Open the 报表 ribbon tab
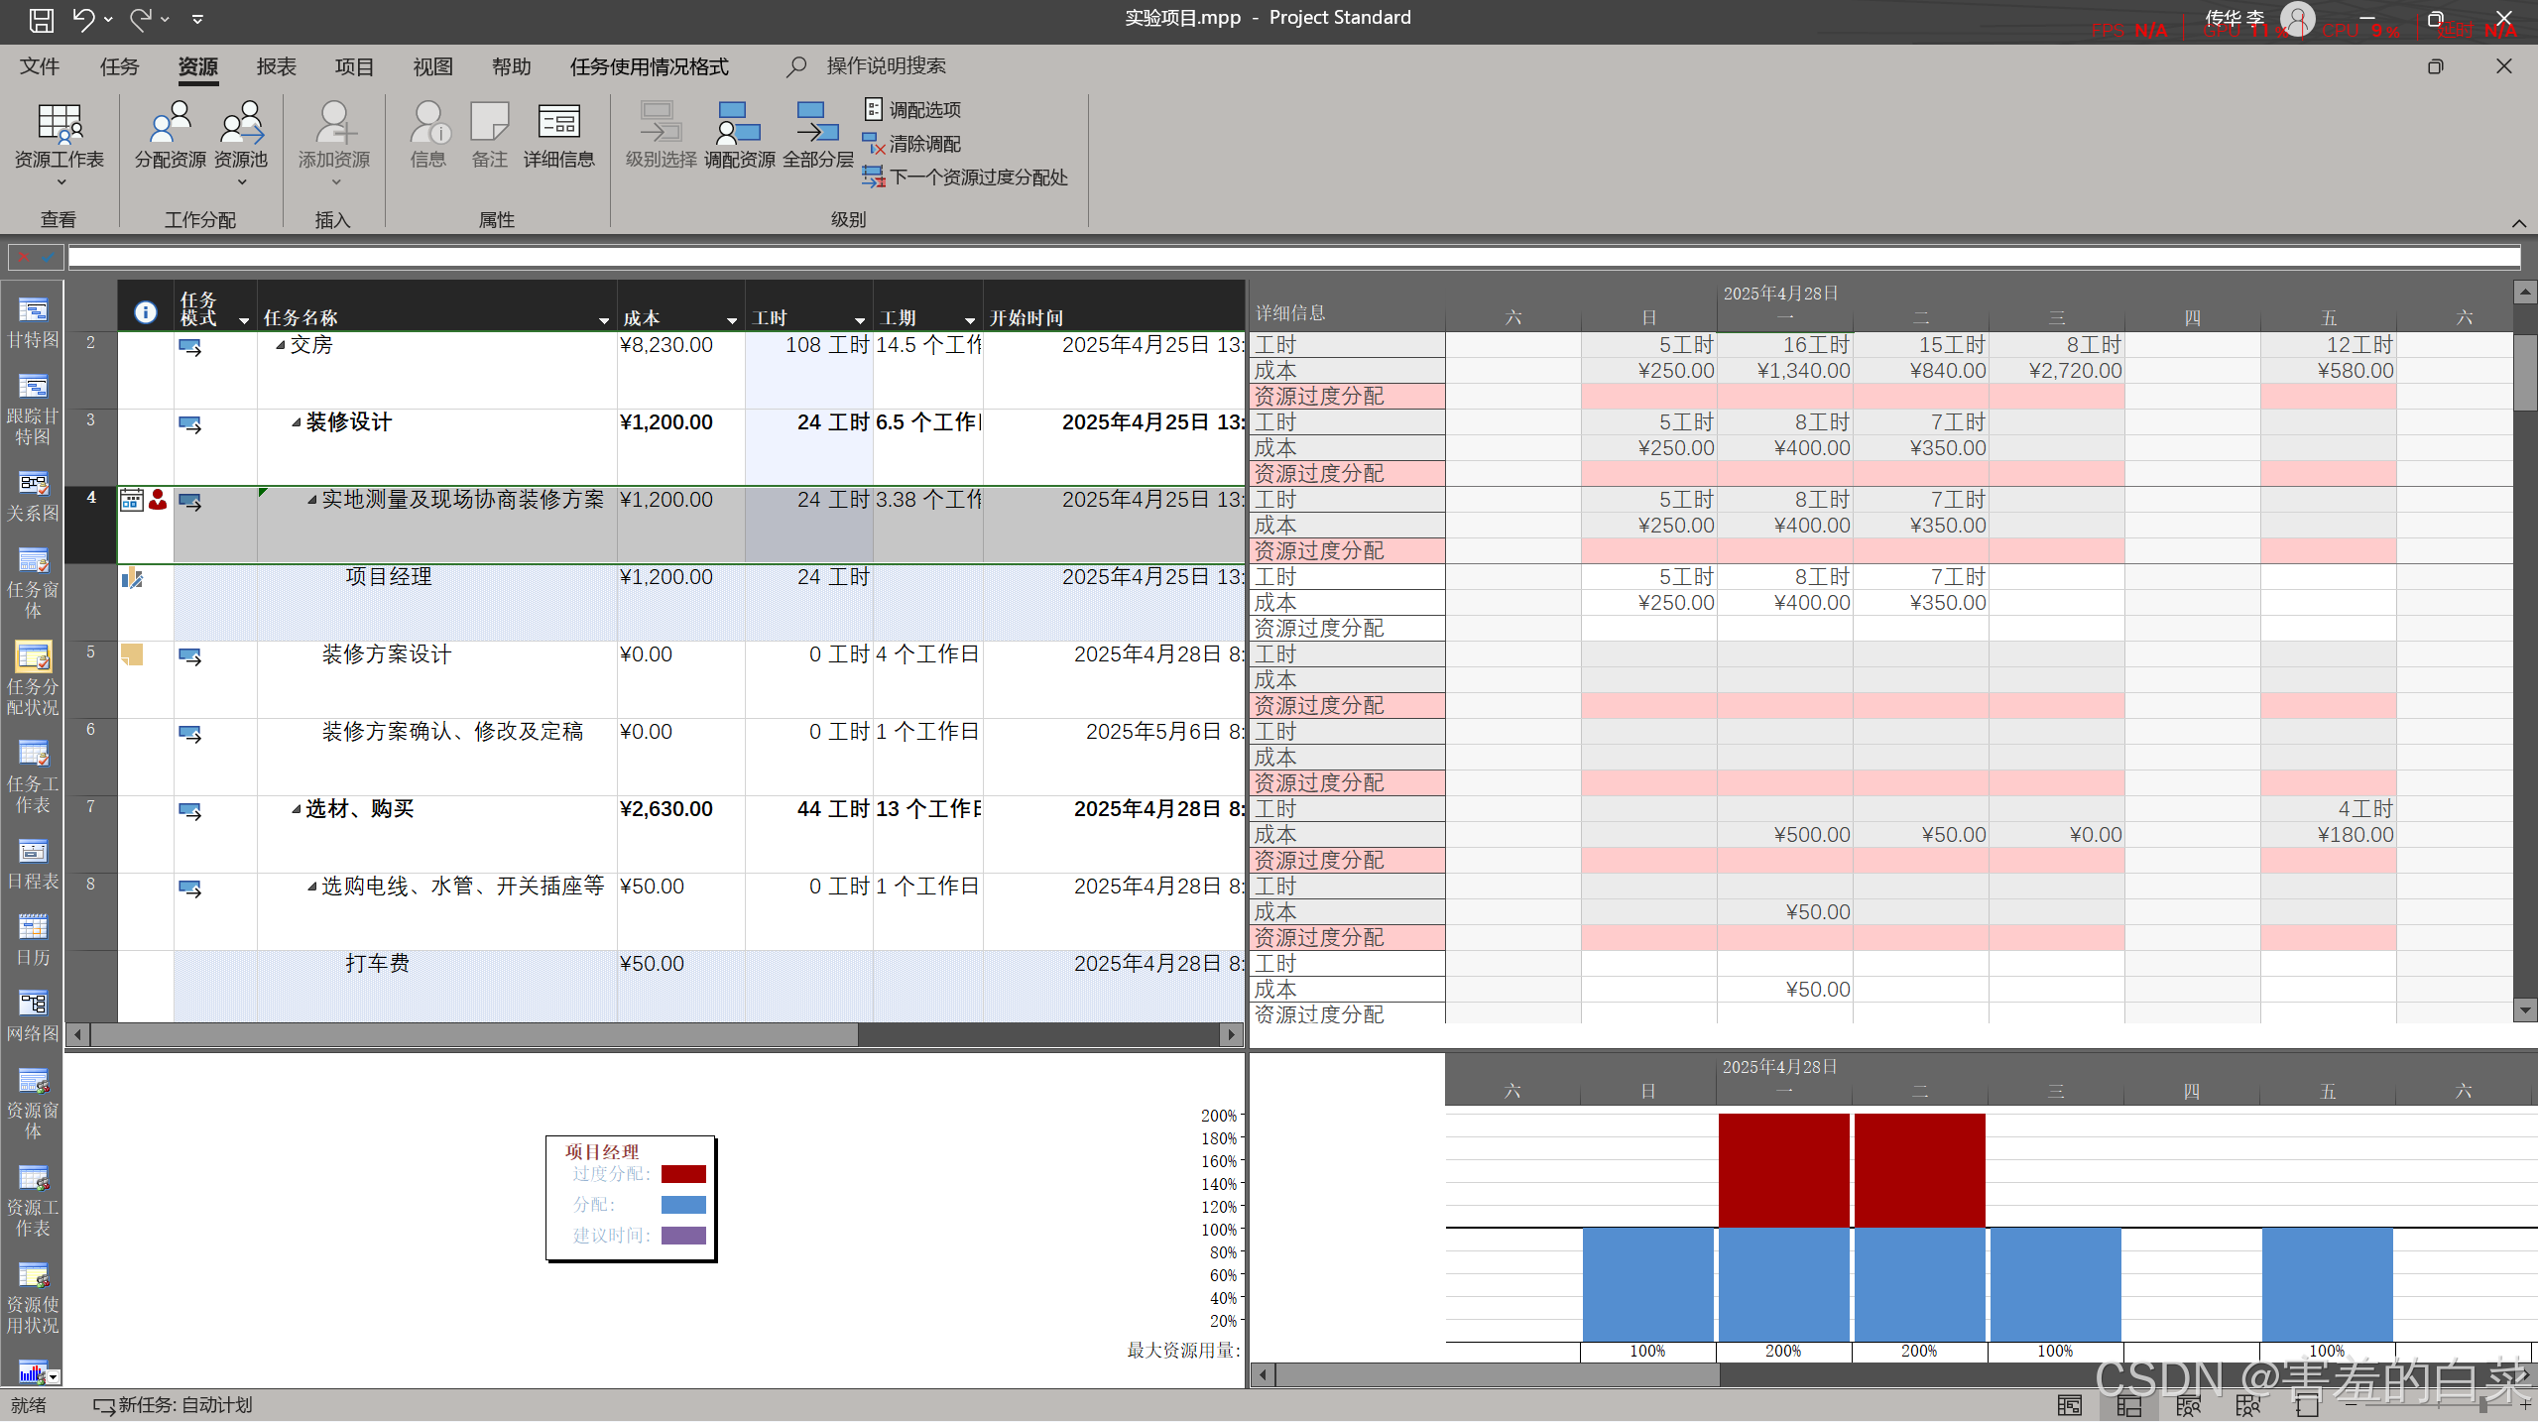The height and width of the screenshot is (1422, 2538). [x=276, y=66]
